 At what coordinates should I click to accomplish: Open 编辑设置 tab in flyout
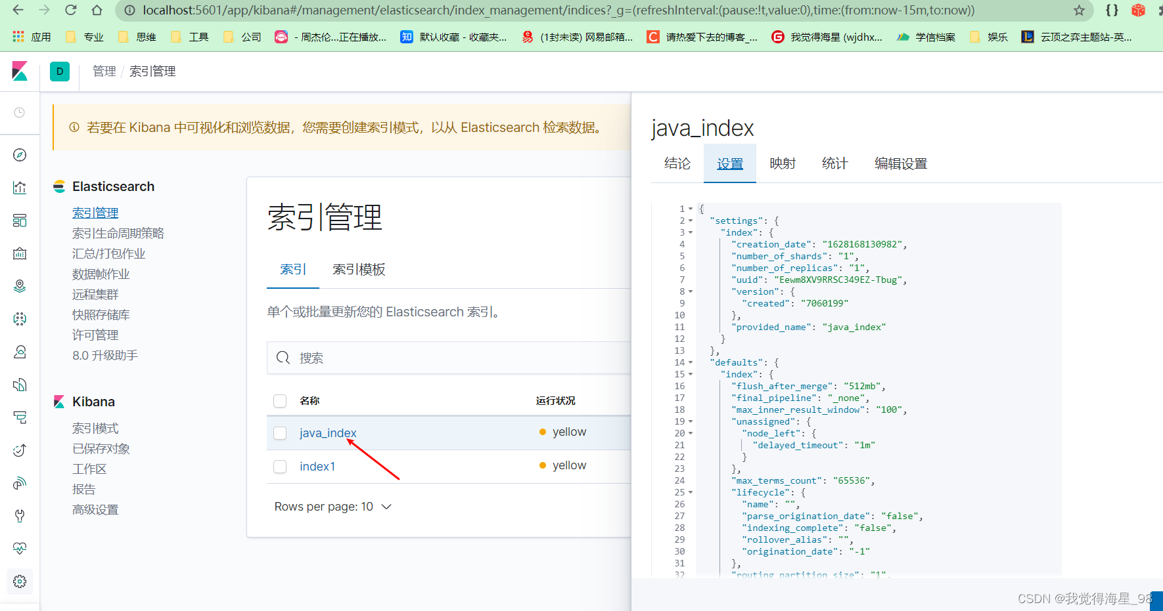(901, 163)
